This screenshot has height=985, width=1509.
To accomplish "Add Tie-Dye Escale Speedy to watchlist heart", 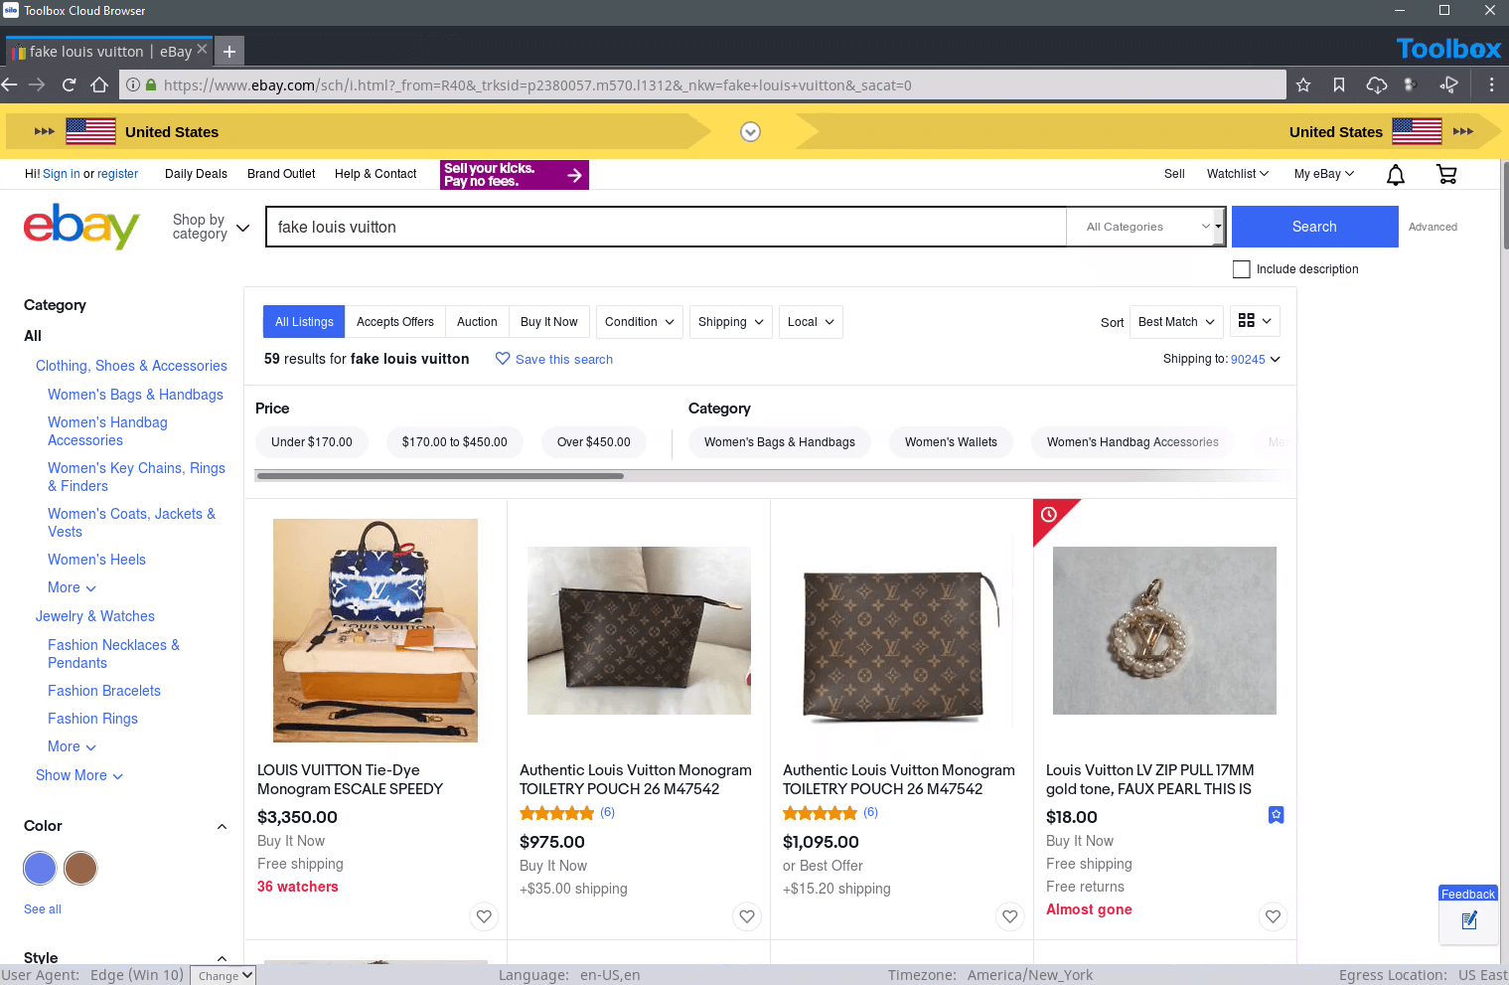I will click(x=484, y=916).
